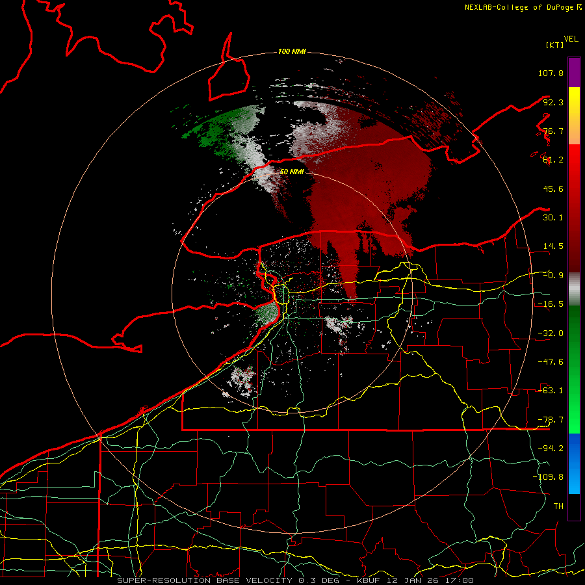Screen dimensions: 585x585
Task: Click the 100 NMI range ring label
Action: coord(292,51)
